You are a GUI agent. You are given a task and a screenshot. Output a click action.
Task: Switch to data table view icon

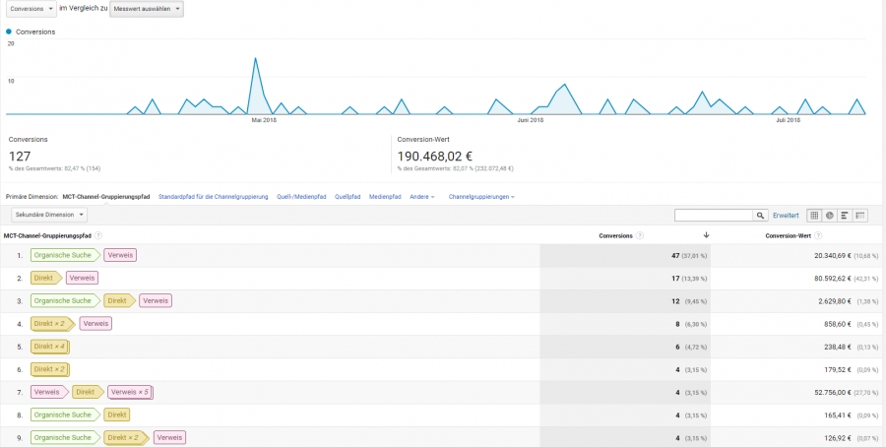coord(813,215)
